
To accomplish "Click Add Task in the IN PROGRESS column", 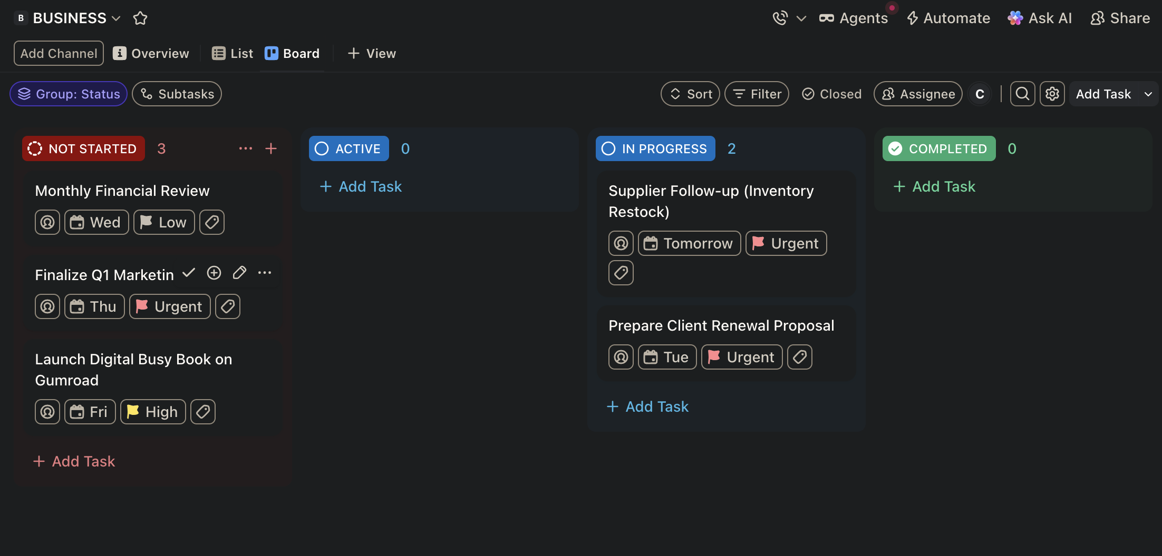I will pos(647,406).
